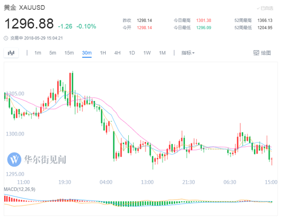The image size is (281, 219).
Task: Select the 1m timeframe
Action: pyautogui.click(x=38, y=53)
